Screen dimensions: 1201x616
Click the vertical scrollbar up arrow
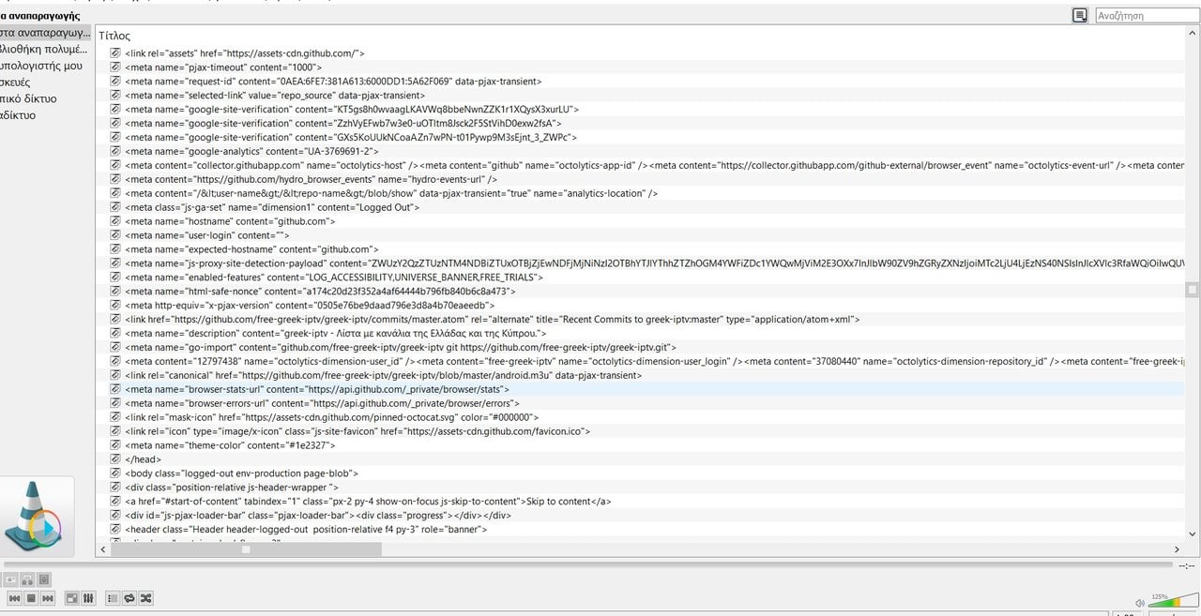pos(1192,33)
